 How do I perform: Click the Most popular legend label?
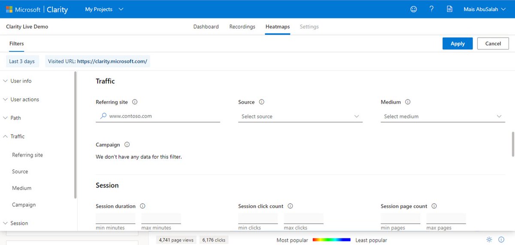click(x=292, y=240)
